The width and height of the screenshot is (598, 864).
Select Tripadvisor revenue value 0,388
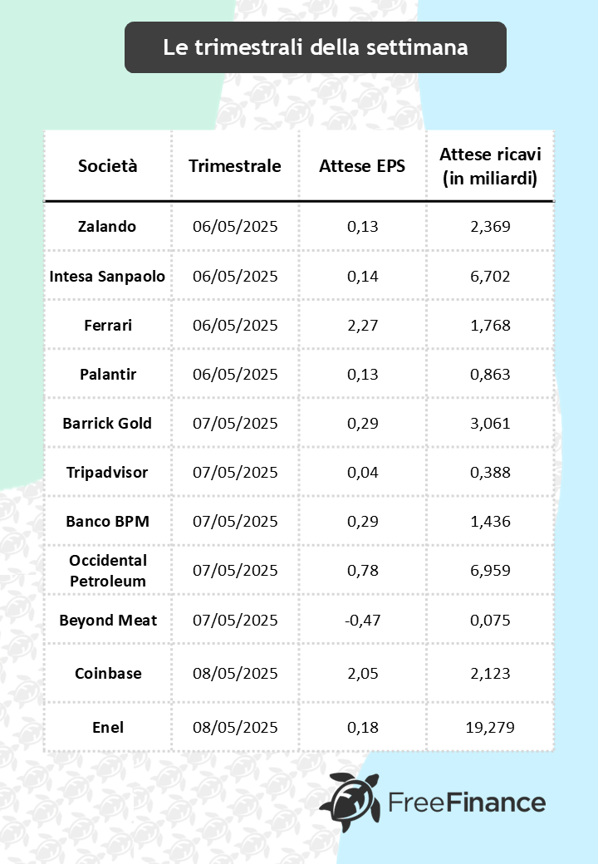click(488, 472)
